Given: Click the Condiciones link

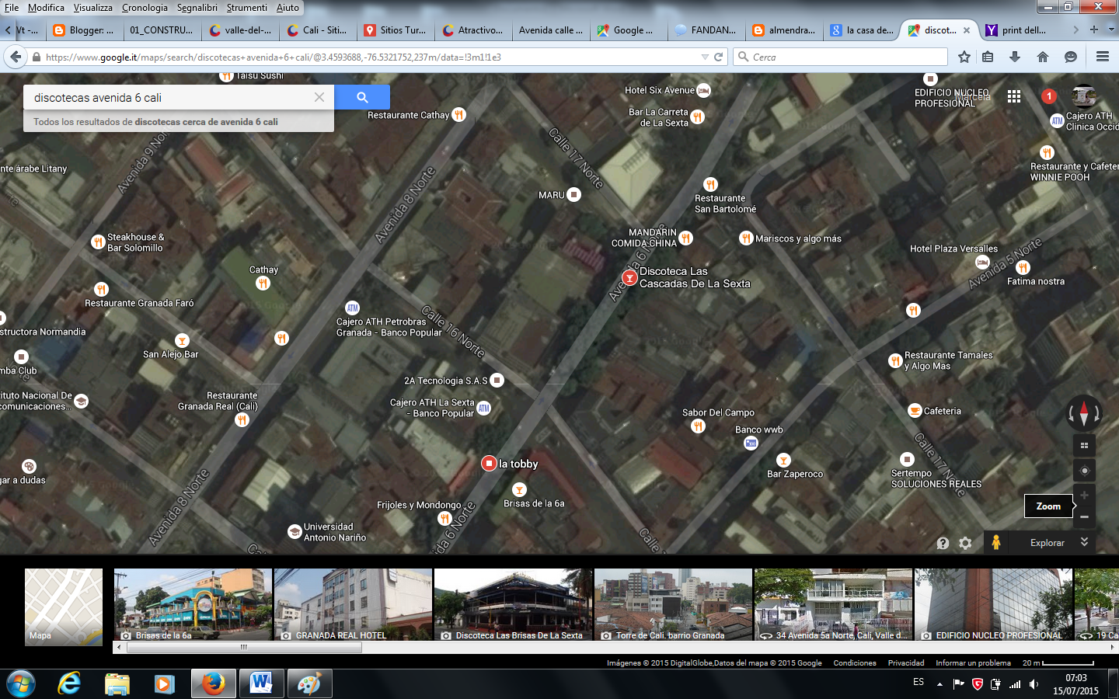Looking at the screenshot, I should pyautogui.click(x=855, y=663).
